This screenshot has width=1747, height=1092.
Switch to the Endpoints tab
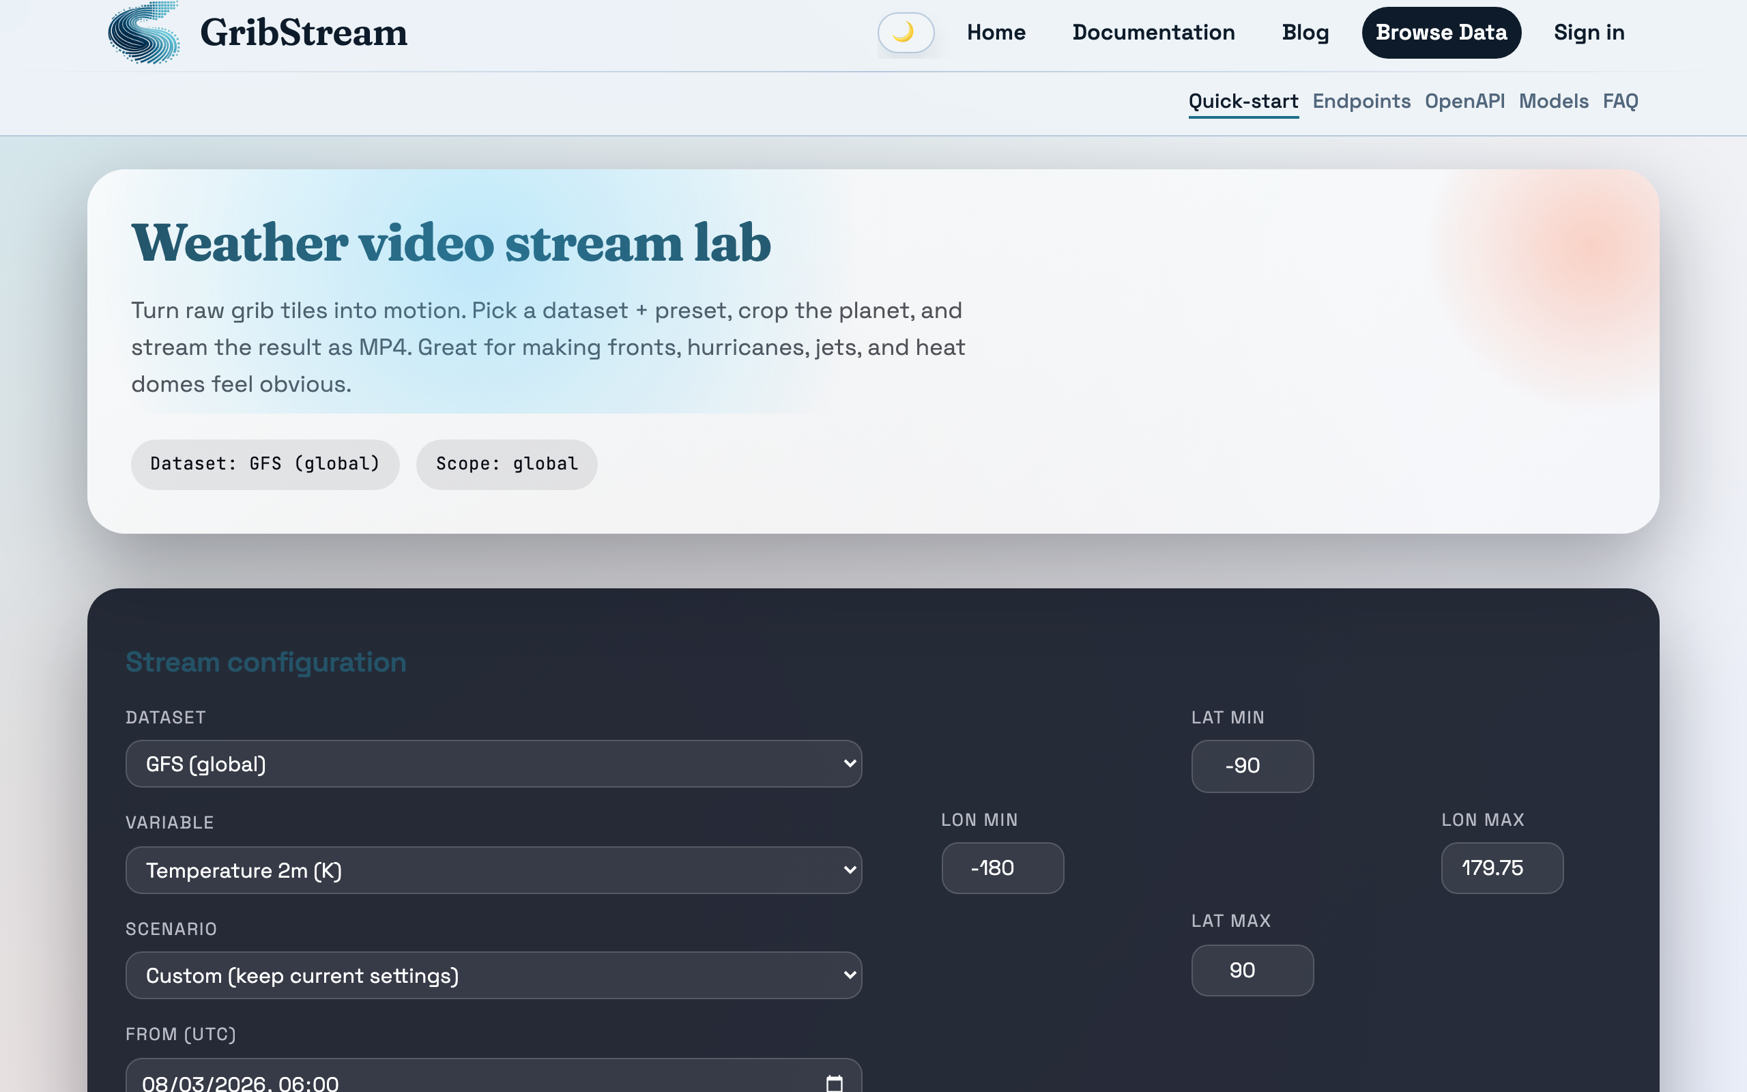(1361, 101)
